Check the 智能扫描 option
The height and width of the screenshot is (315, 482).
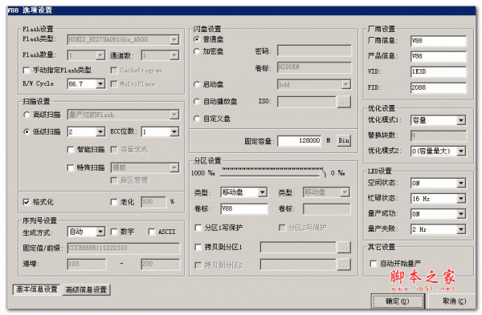click(71, 149)
